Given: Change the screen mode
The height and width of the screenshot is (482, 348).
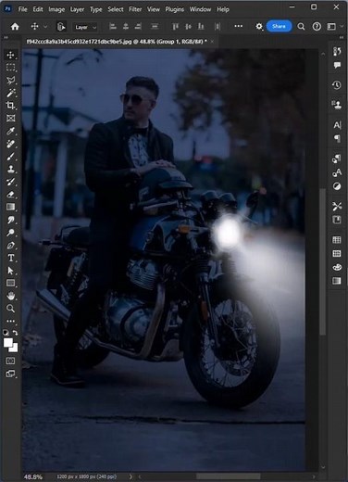Looking at the screenshot, I should [10, 374].
